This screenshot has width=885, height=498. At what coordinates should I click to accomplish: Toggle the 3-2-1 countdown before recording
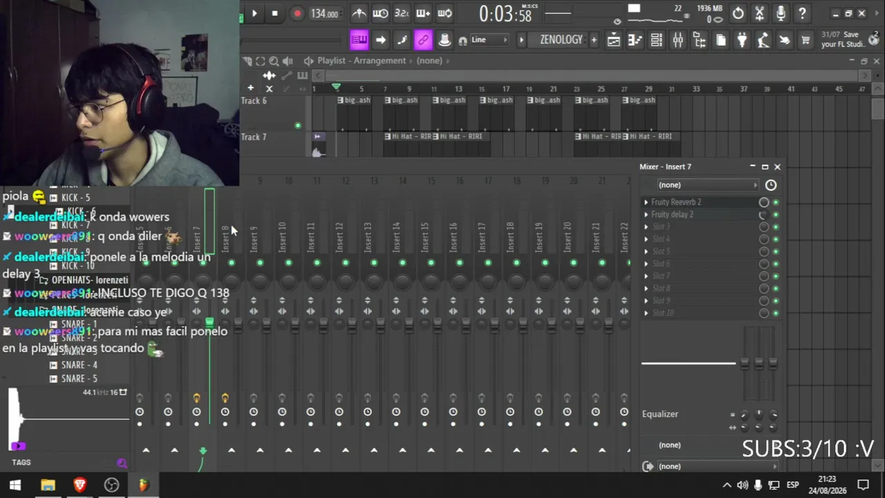pyautogui.click(x=402, y=13)
